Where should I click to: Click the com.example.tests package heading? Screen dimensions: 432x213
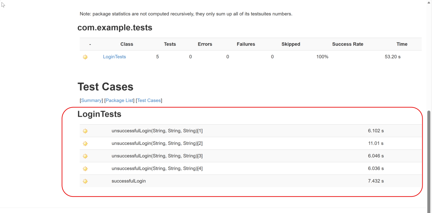coord(115,28)
